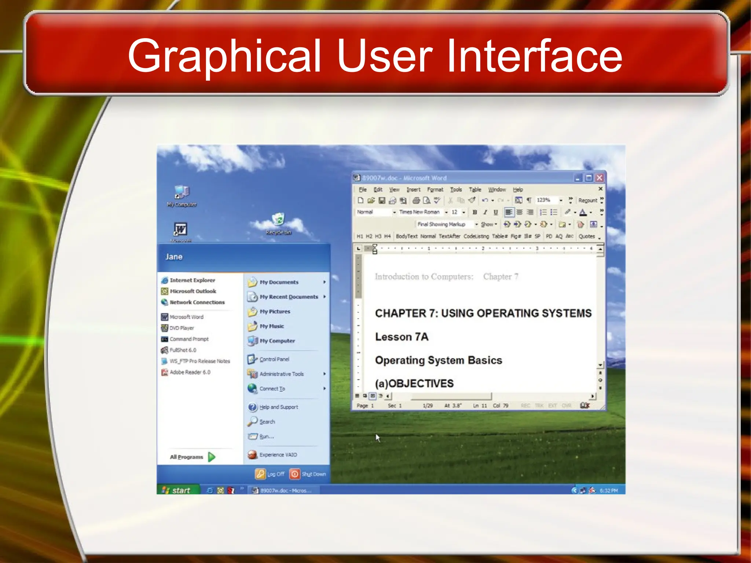Open Help and Support in Start menu
The height and width of the screenshot is (563, 751).
(273, 407)
